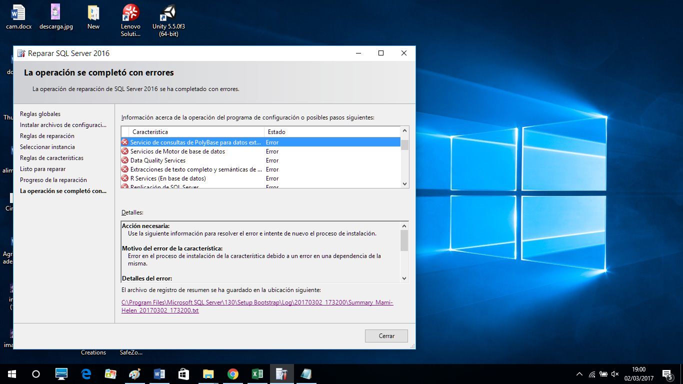The width and height of the screenshot is (683, 384).
Task: Click the bold La operación se completó step
Action: click(x=63, y=191)
